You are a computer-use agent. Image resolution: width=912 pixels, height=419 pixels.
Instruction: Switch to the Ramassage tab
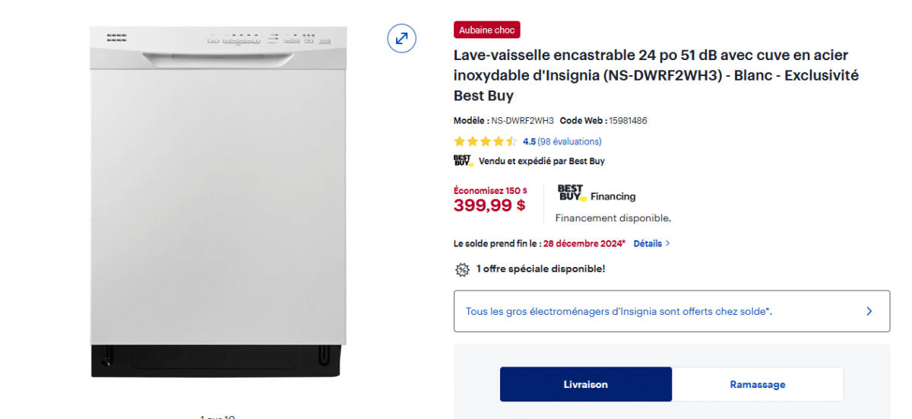pyautogui.click(x=758, y=384)
